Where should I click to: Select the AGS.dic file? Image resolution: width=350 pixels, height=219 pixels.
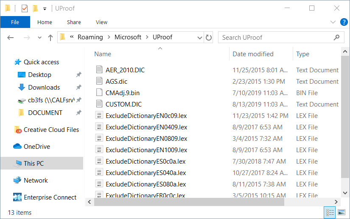click(x=116, y=81)
